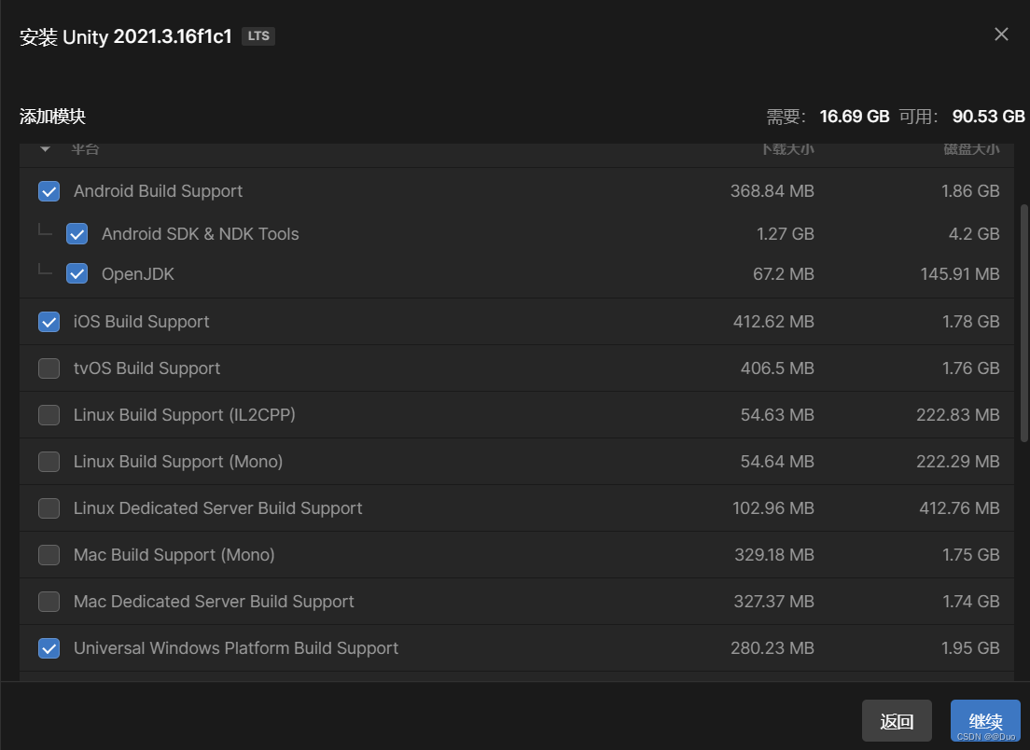1030x750 pixels.
Task: Click the OpenJDK label
Action: [138, 274]
